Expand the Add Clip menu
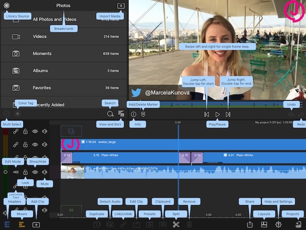This screenshot has height=230, width=306. tap(36, 224)
